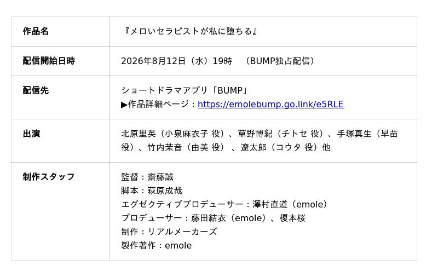Click cast name 竹内茉音
Image resolution: width=438 pixels, height=277 pixels.
pos(165,147)
